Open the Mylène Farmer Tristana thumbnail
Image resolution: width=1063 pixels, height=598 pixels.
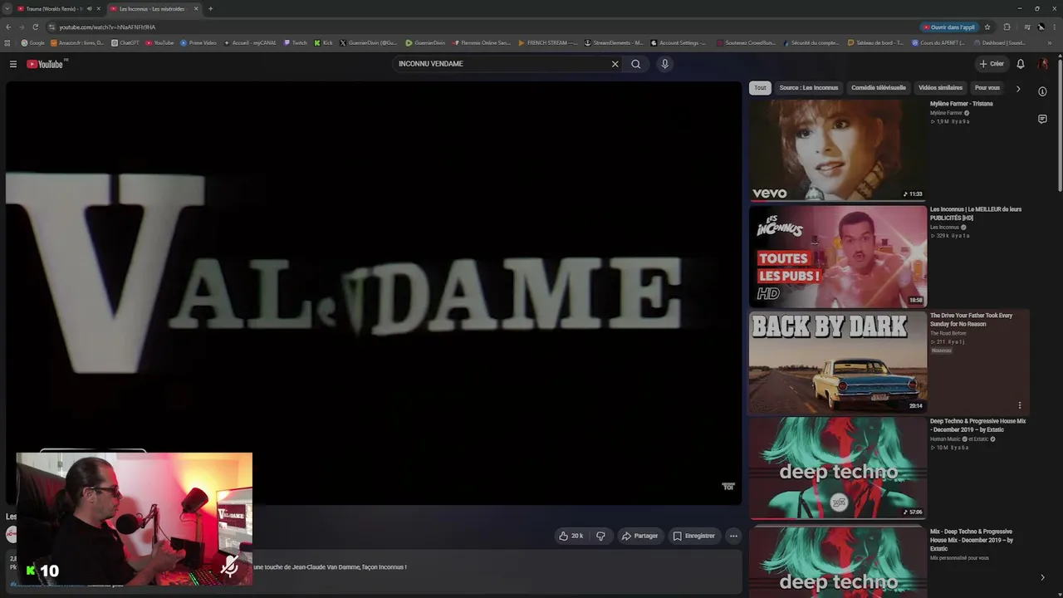click(x=838, y=150)
